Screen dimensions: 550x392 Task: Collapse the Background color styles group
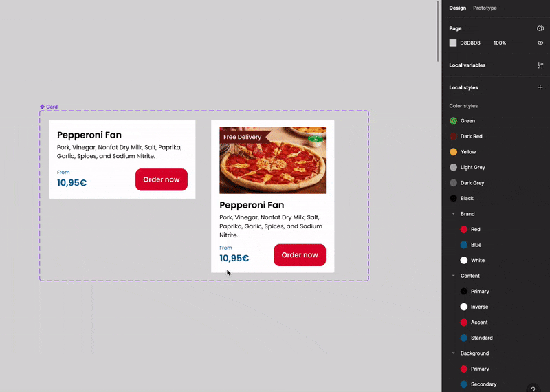pos(453,353)
